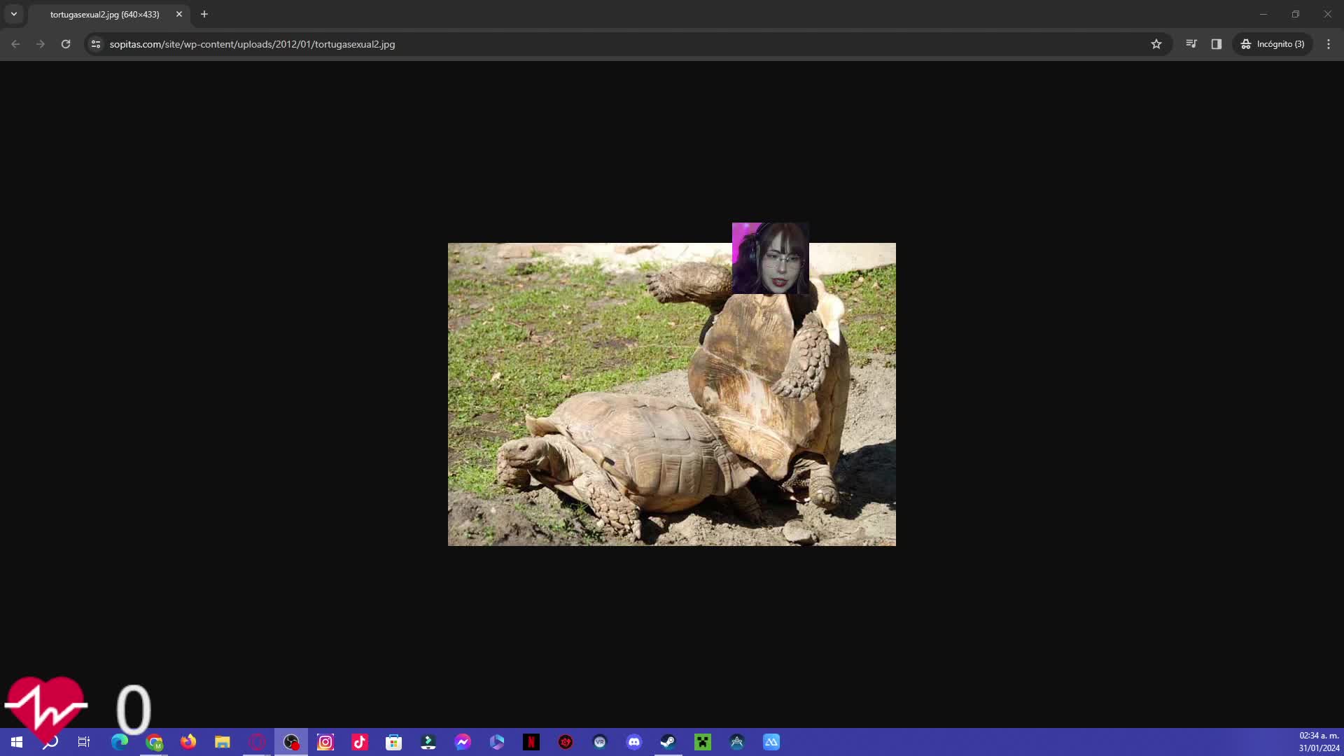1344x756 pixels.
Task: Switch to Google Chrome in taskbar
Action: 154,742
